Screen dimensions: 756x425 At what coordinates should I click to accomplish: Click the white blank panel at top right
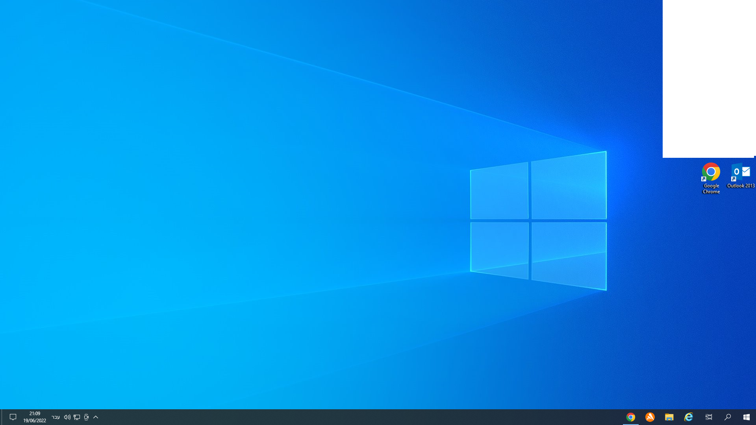coord(708,79)
